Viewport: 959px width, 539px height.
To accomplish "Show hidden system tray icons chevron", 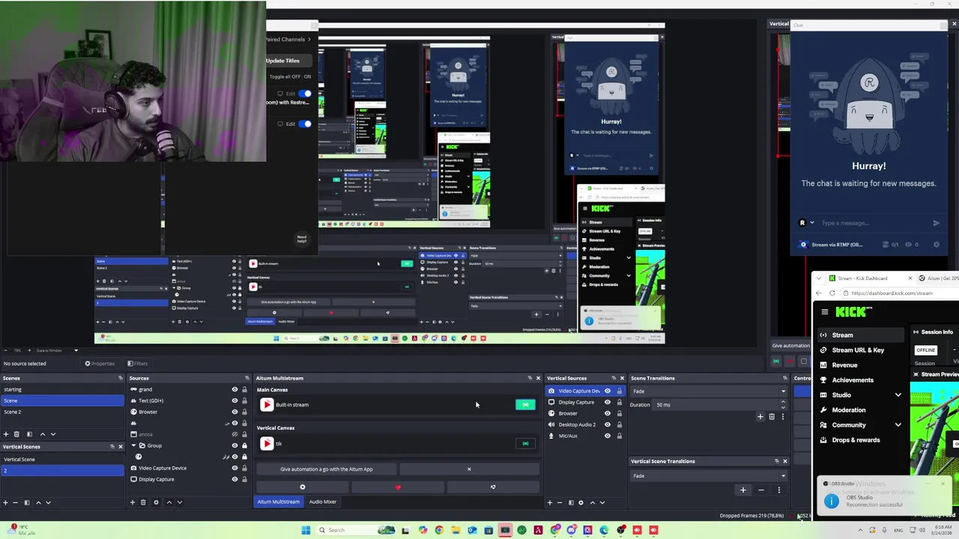I will pyautogui.click(x=859, y=530).
